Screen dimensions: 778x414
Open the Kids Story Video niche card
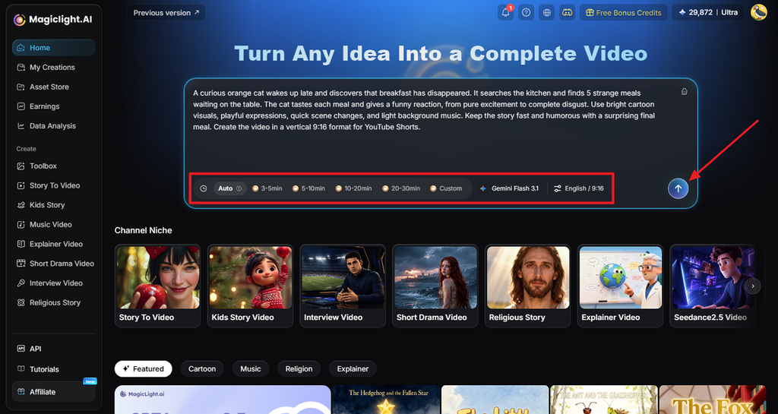coord(251,286)
